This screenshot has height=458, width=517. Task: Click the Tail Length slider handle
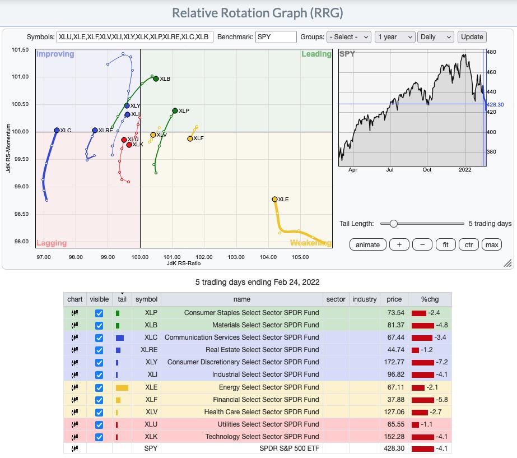(x=393, y=224)
